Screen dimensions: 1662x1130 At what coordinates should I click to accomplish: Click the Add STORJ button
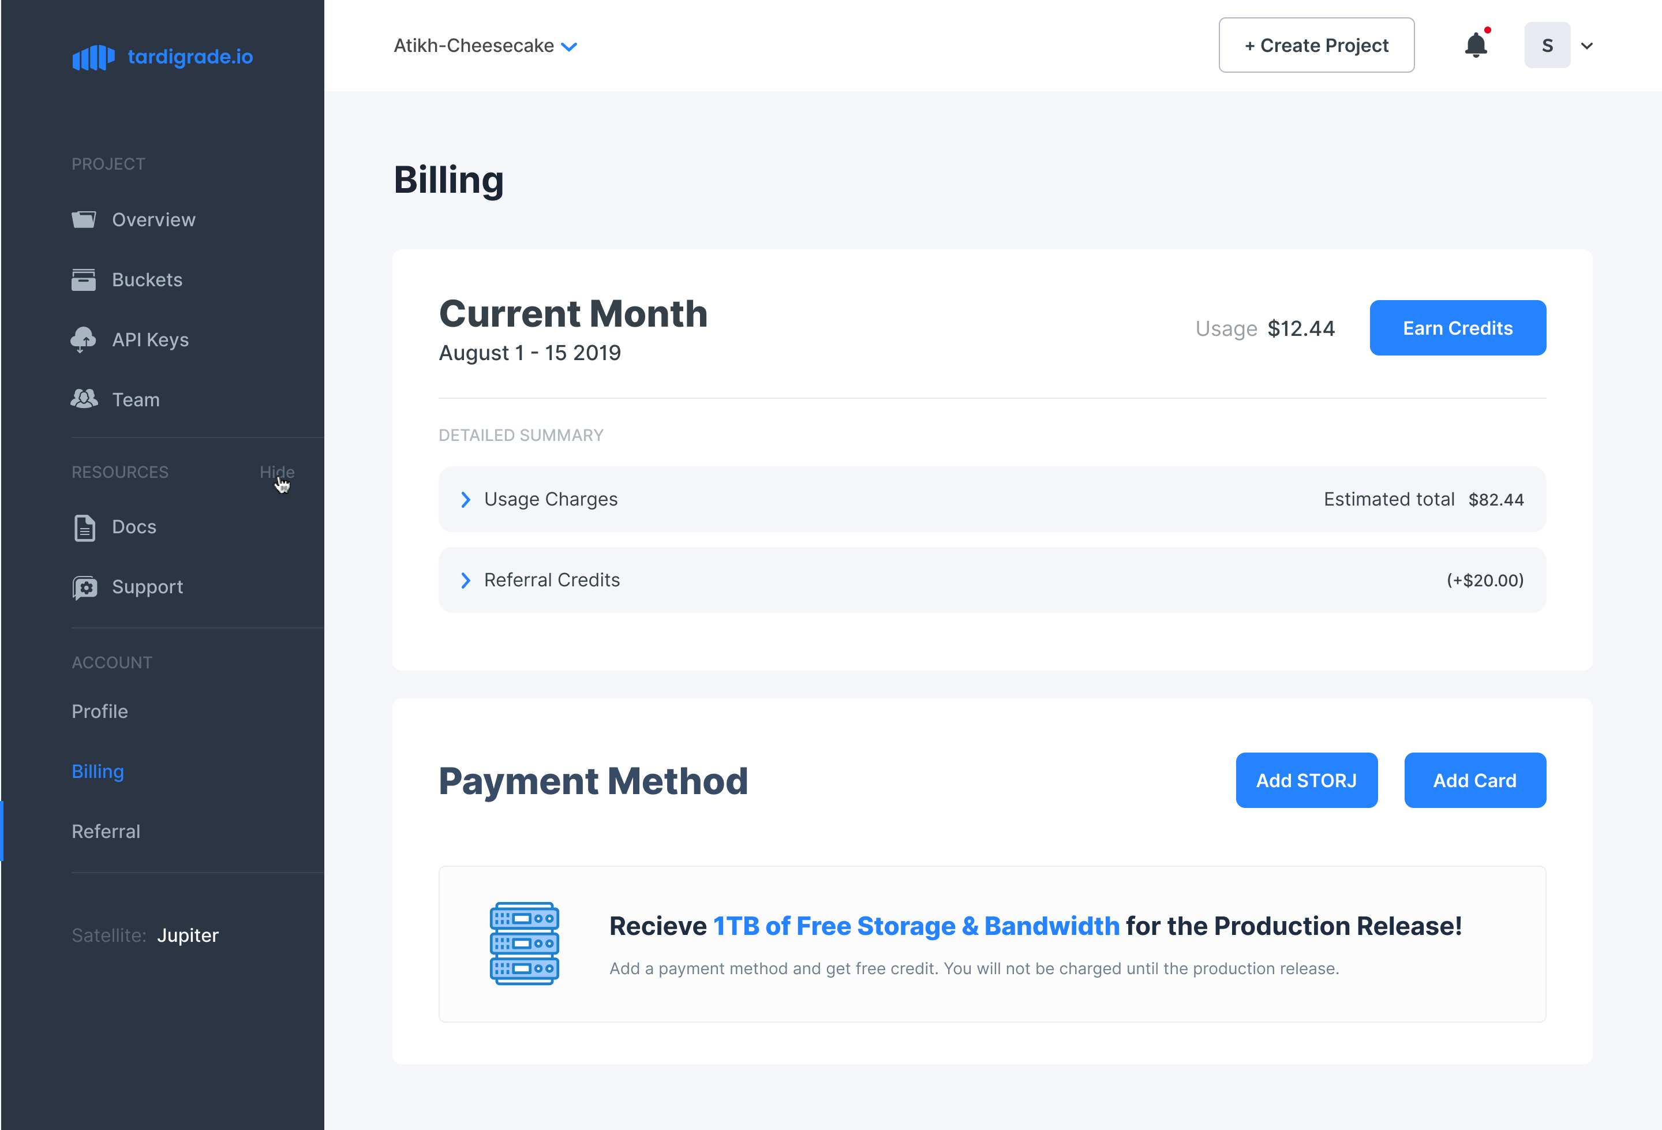coord(1307,780)
